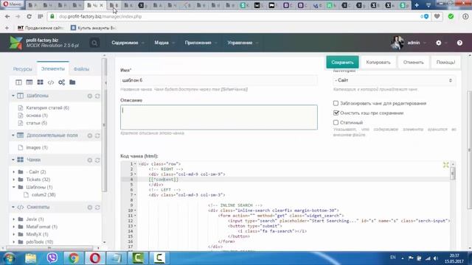The height and width of the screenshot is (265, 472).
Task: Open the Приложения menu
Action: point(201,43)
